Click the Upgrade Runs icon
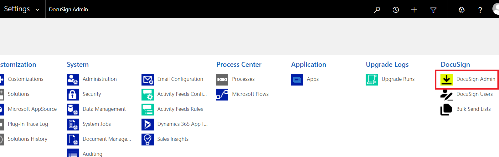The width and height of the screenshot is (499, 157). 372,79
